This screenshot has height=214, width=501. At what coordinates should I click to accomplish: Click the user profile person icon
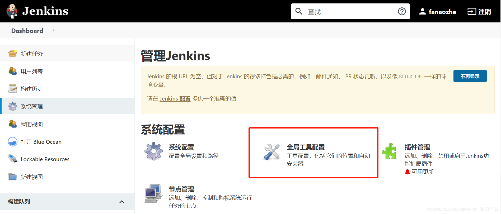423,11
